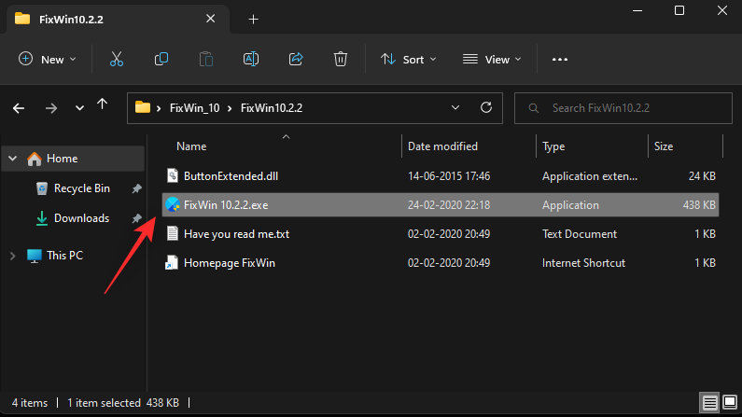Image resolution: width=742 pixels, height=417 pixels.
Task: Switch to details view layout
Action: [x=711, y=403]
